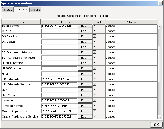164x129 pixels.
Task: Toggle Enabled checkbox for EDI row
Action: [x=94, y=47]
